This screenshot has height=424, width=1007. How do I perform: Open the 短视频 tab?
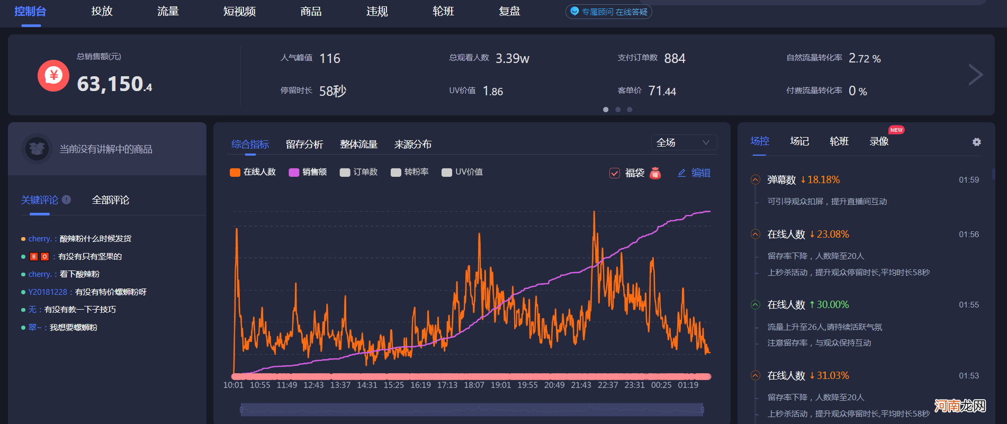[x=239, y=11]
